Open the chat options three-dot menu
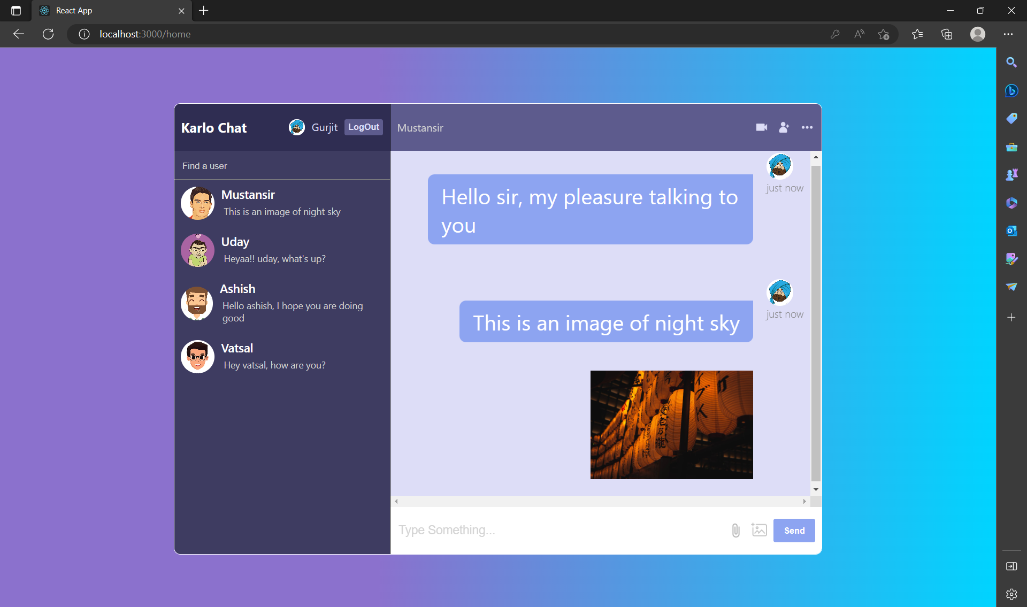Viewport: 1027px width, 607px height. (x=807, y=127)
